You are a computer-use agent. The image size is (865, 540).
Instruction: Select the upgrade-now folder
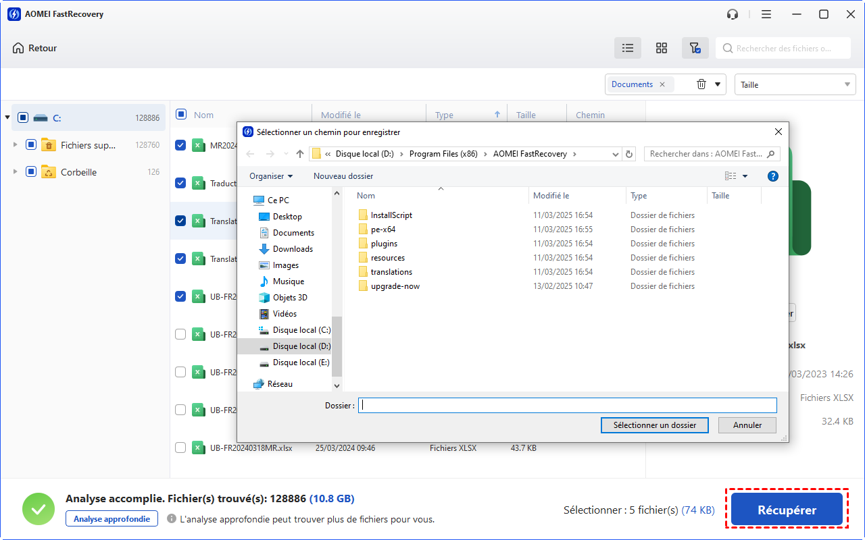pyautogui.click(x=395, y=286)
